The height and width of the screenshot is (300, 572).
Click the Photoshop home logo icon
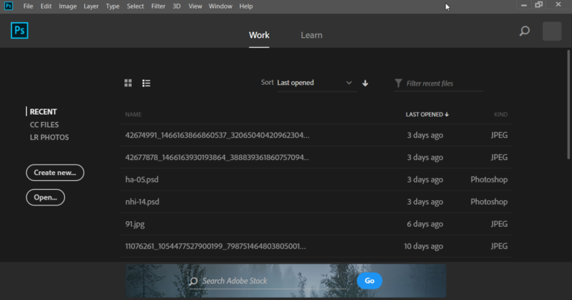19,31
